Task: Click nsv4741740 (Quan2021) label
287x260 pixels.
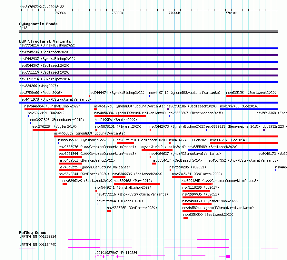Action: pos(189,140)
